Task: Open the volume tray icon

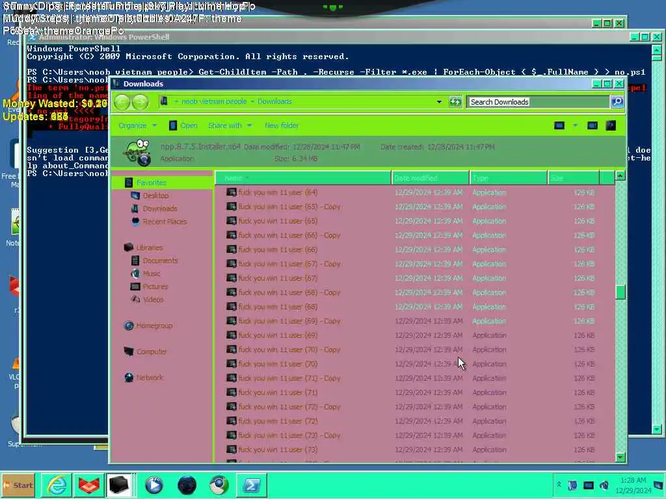Action: [604, 485]
